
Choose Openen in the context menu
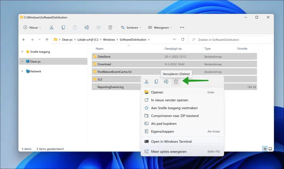pyautogui.click(x=182, y=92)
